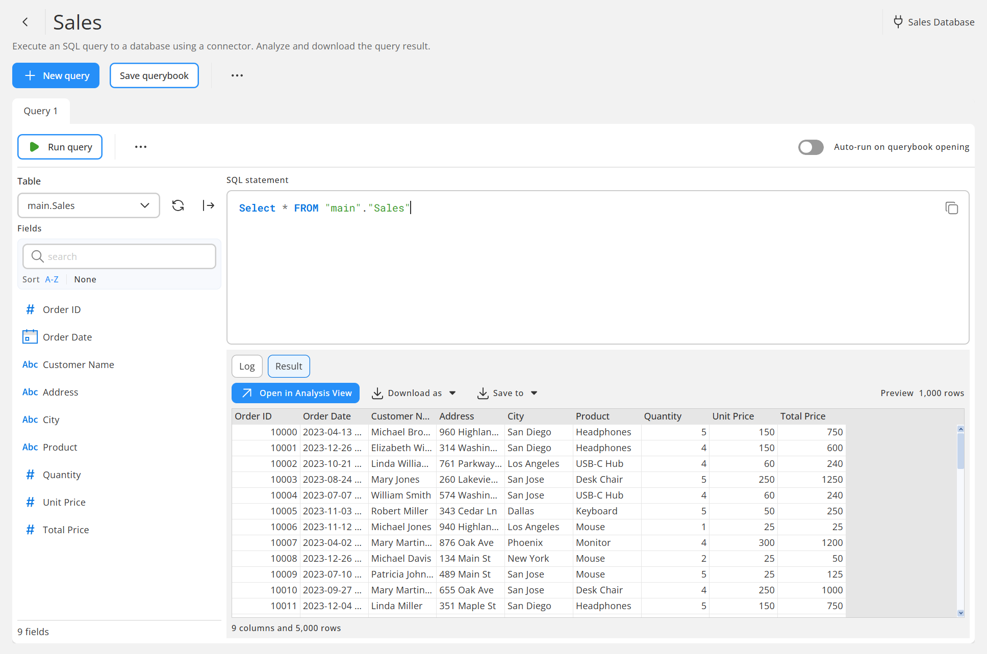Click the results table vertical scrollbar thumb
The height and width of the screenshot is (654, 987).
(x=960, y=451)
